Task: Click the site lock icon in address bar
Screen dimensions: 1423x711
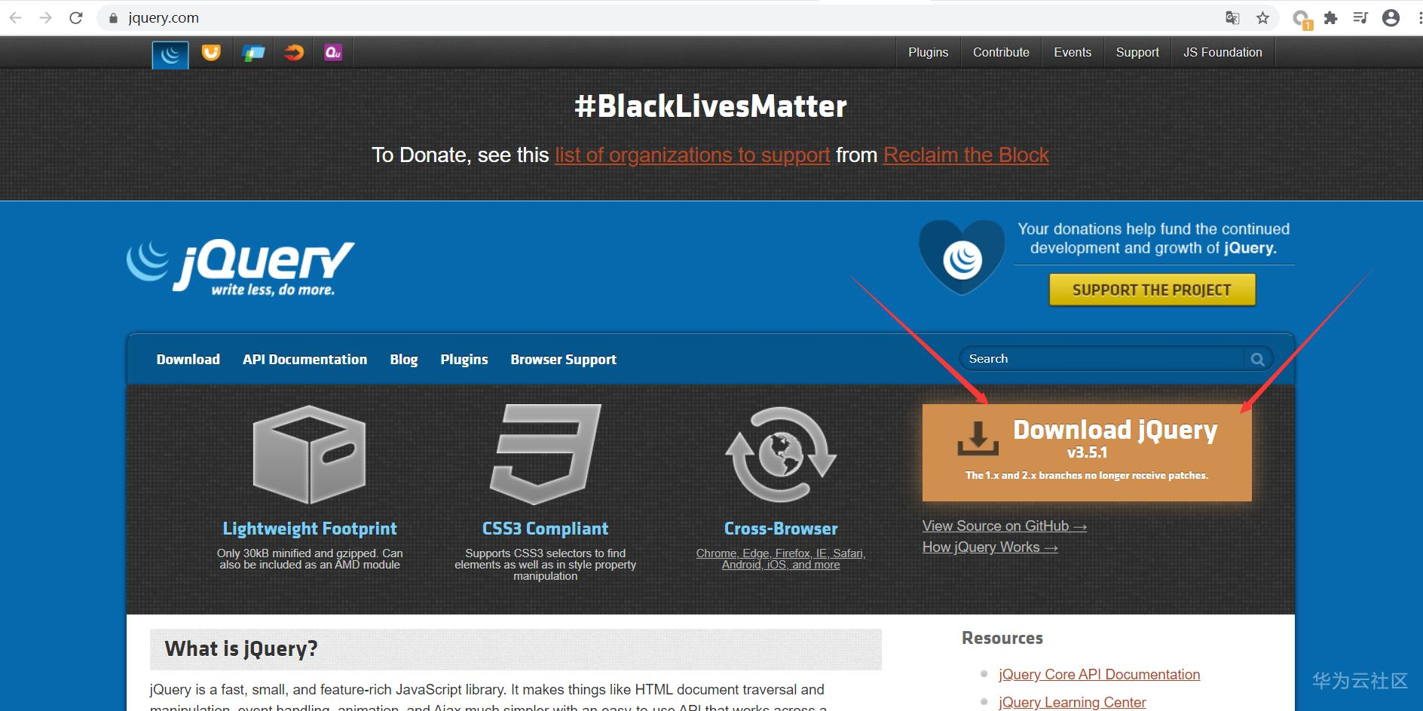Action: pyautogui.click(x=114, y=18)
